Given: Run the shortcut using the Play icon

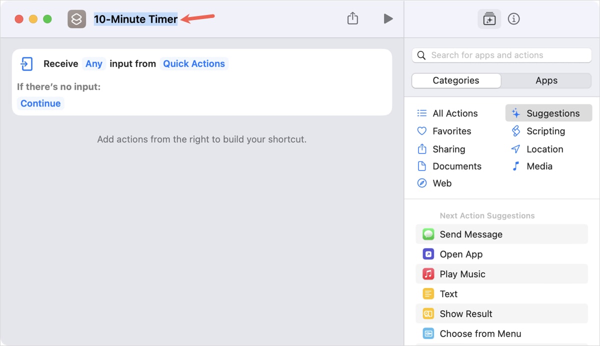Looking at the screenshot, I should coord(388,18).
